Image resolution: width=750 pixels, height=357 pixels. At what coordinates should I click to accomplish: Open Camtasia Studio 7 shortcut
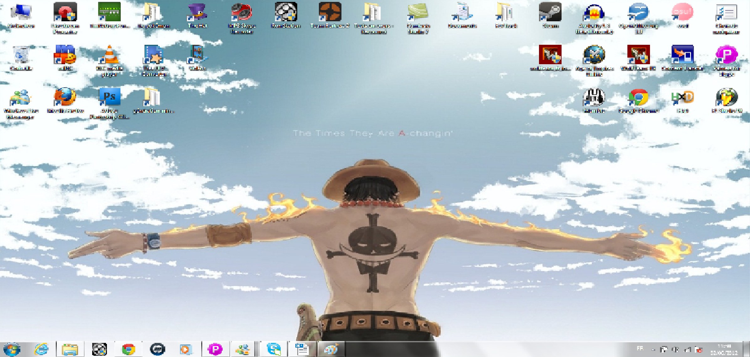pyautogui.click(x=418, y=18)
